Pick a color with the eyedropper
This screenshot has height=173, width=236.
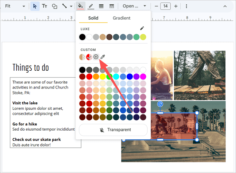coord(103,57)
